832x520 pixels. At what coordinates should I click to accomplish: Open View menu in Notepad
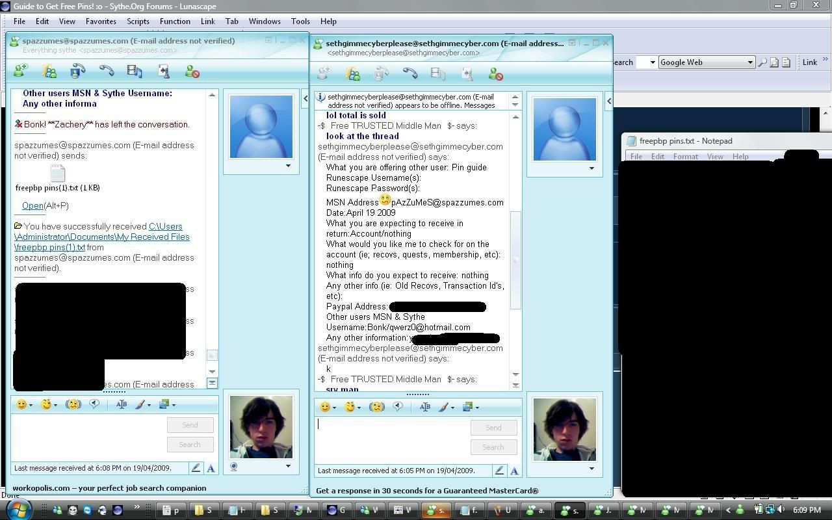[715, 156]
